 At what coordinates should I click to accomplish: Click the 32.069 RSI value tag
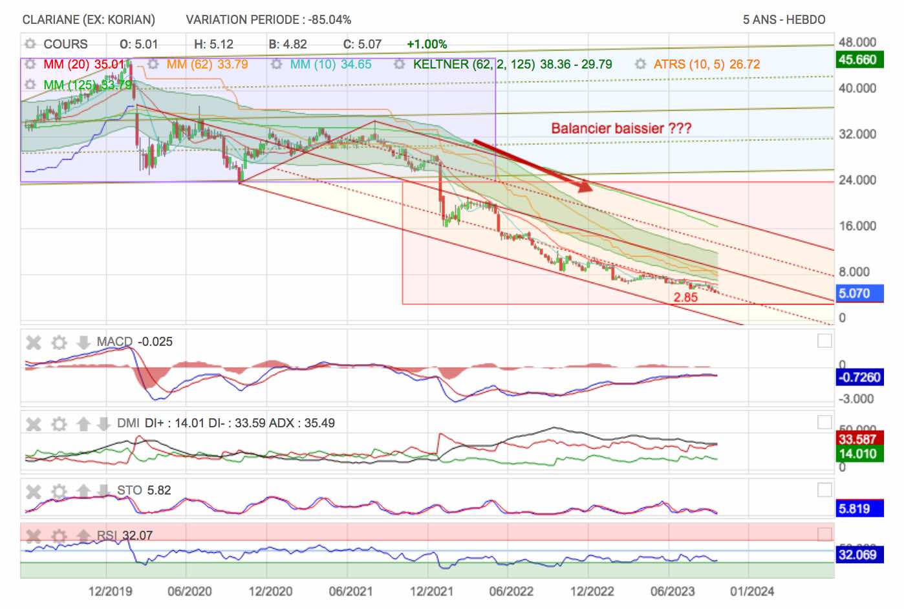(859, 555)
